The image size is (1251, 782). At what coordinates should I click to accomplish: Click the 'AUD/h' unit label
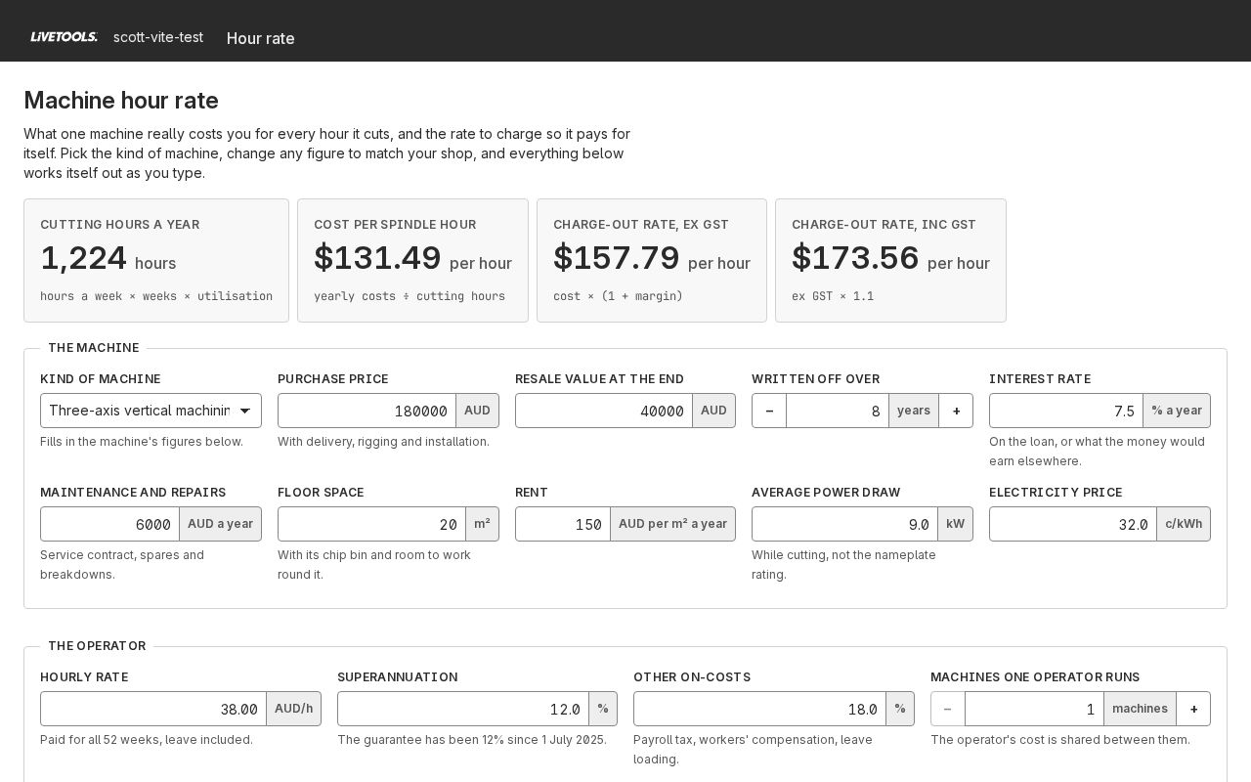point(293,709)
